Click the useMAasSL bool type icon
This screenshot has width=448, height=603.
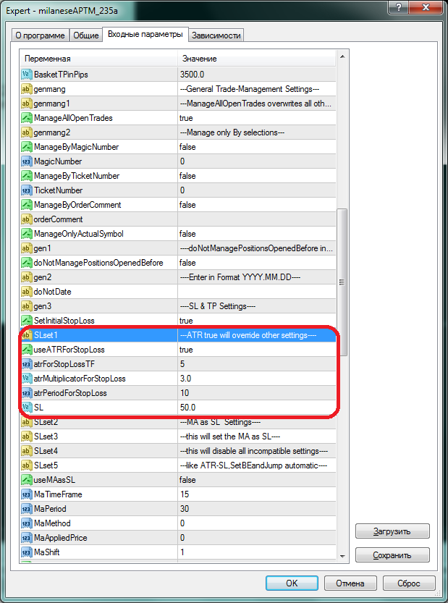pos(27,481)
